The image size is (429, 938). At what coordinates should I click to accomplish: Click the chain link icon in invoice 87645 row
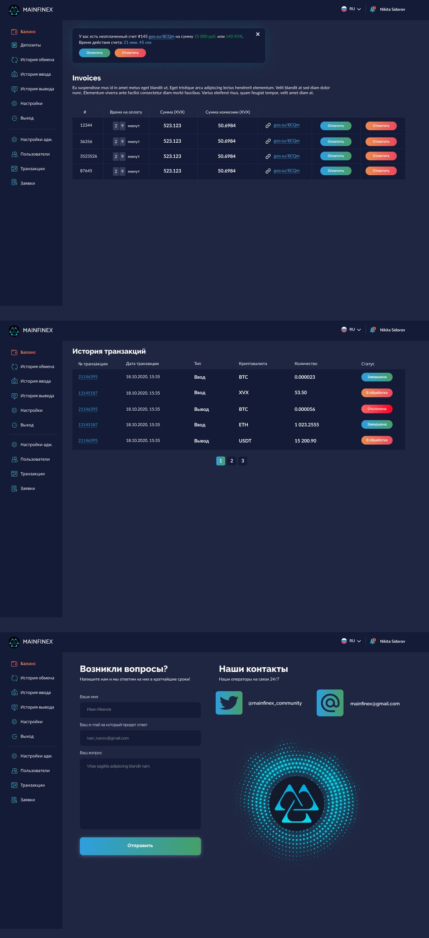[x=268, y=171]
